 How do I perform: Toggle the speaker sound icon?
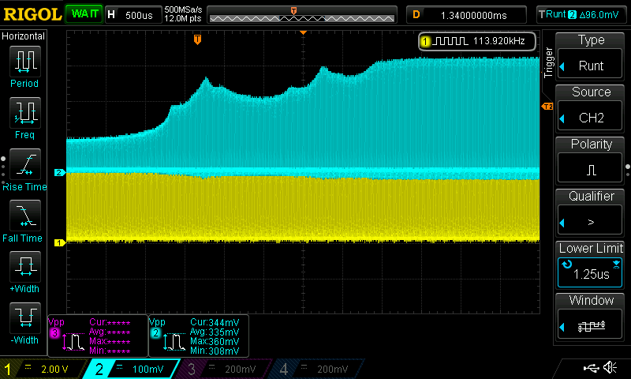pyautogui.click(x=610, y=368)
